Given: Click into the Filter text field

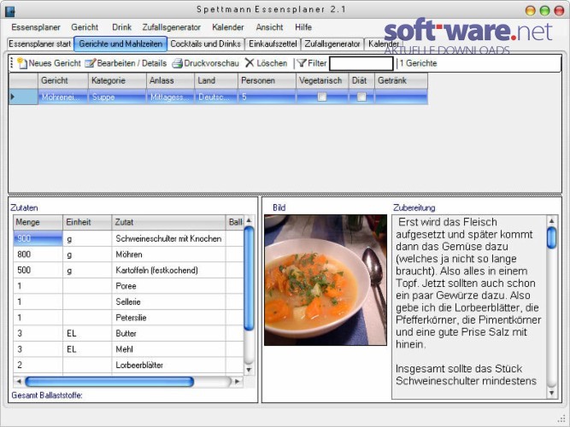Looking at the screenshot, I should (x=361, y=63).
